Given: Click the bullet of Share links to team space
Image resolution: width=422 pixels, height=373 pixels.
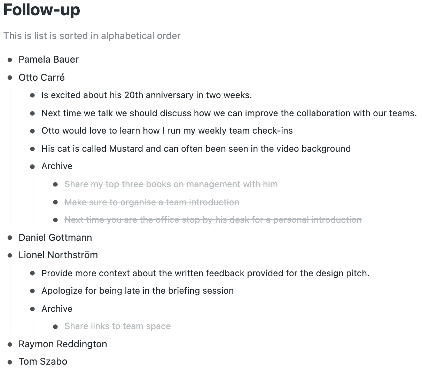Looking at the screenshot, I should [55, 327].
